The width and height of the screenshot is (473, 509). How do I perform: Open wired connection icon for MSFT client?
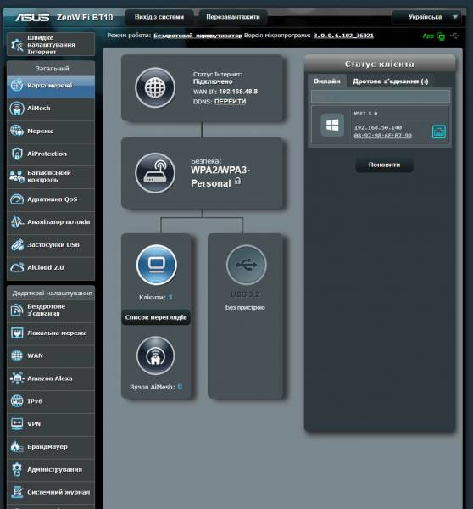(439, 131)
